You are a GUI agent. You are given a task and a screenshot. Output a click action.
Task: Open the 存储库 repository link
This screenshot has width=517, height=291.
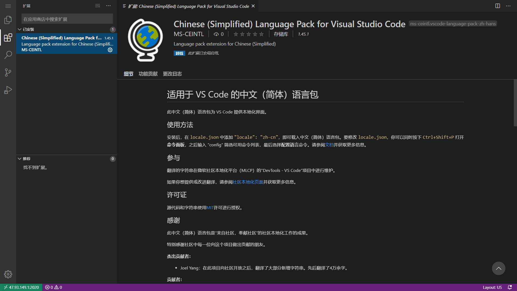point(281,34)
